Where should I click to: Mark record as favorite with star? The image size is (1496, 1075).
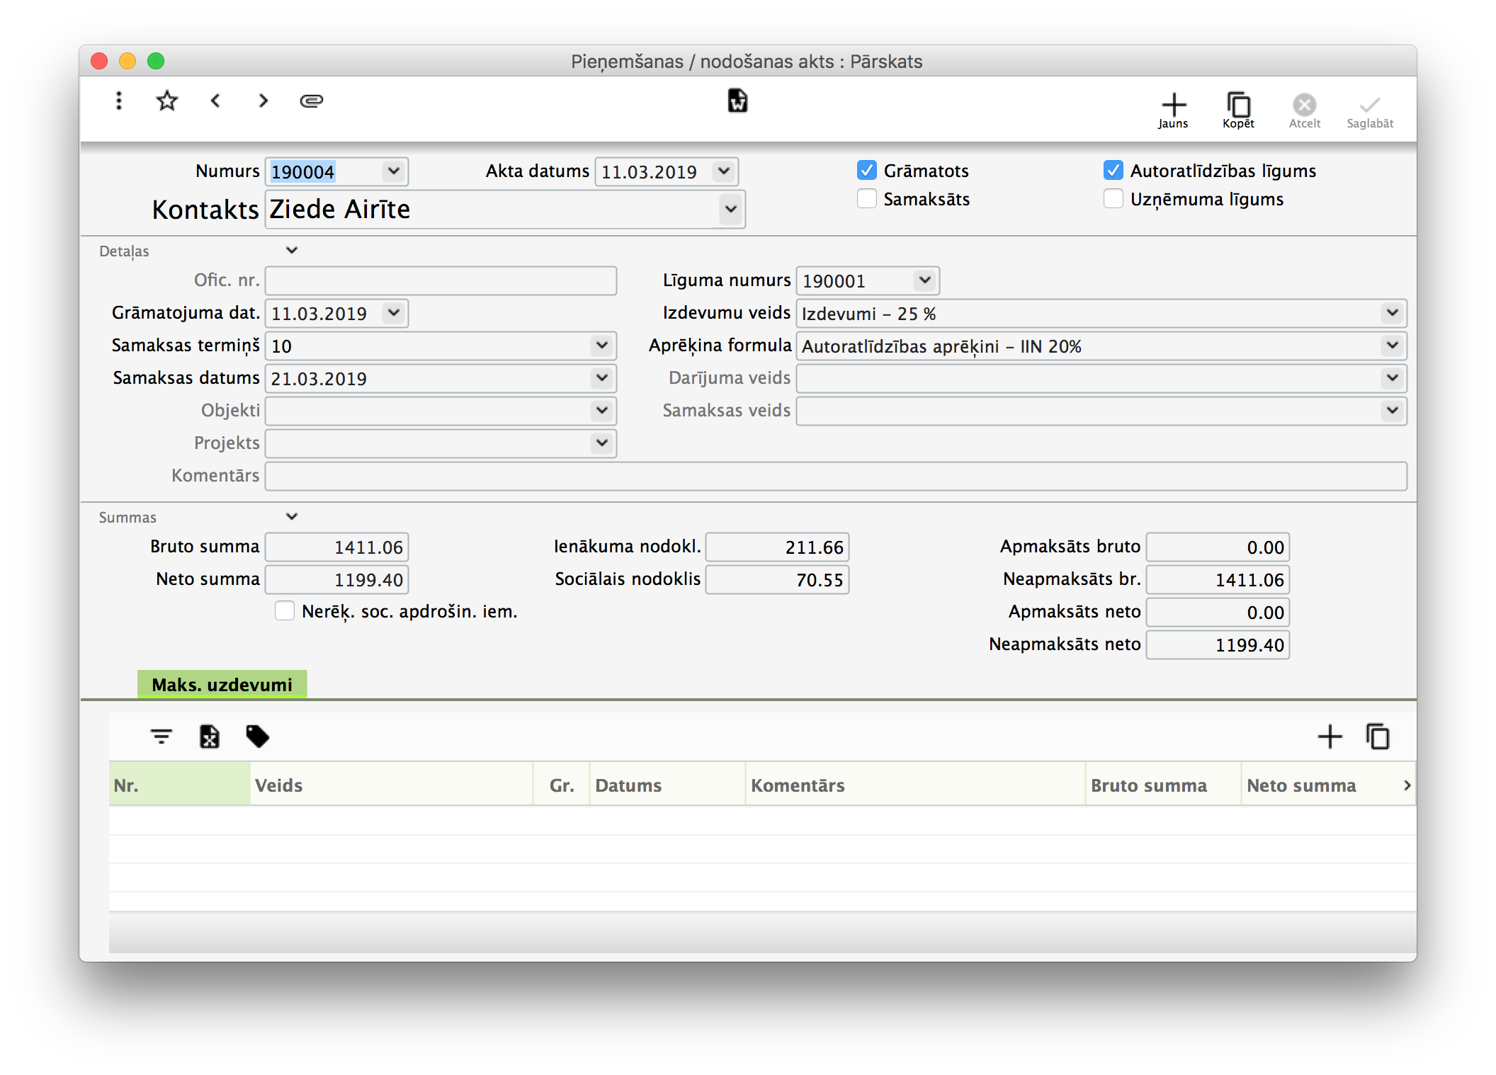click(166, 101)
